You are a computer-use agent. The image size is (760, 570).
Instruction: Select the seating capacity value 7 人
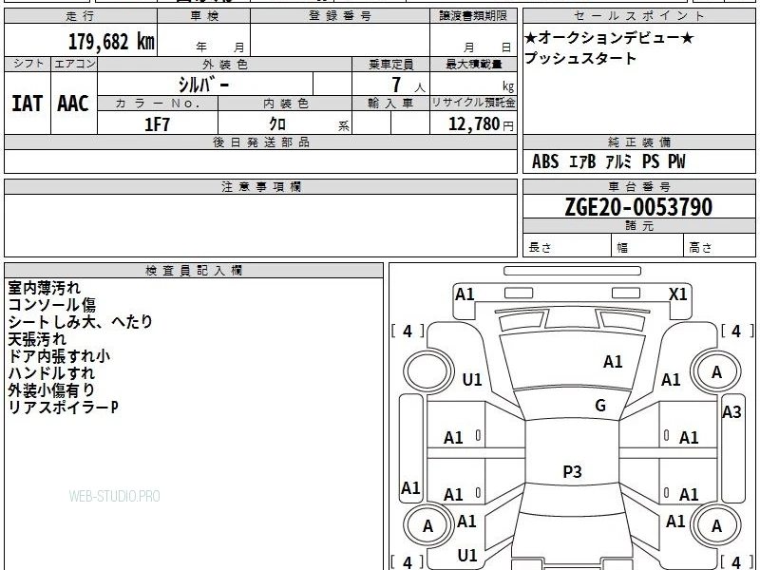(x=408, y=85)
